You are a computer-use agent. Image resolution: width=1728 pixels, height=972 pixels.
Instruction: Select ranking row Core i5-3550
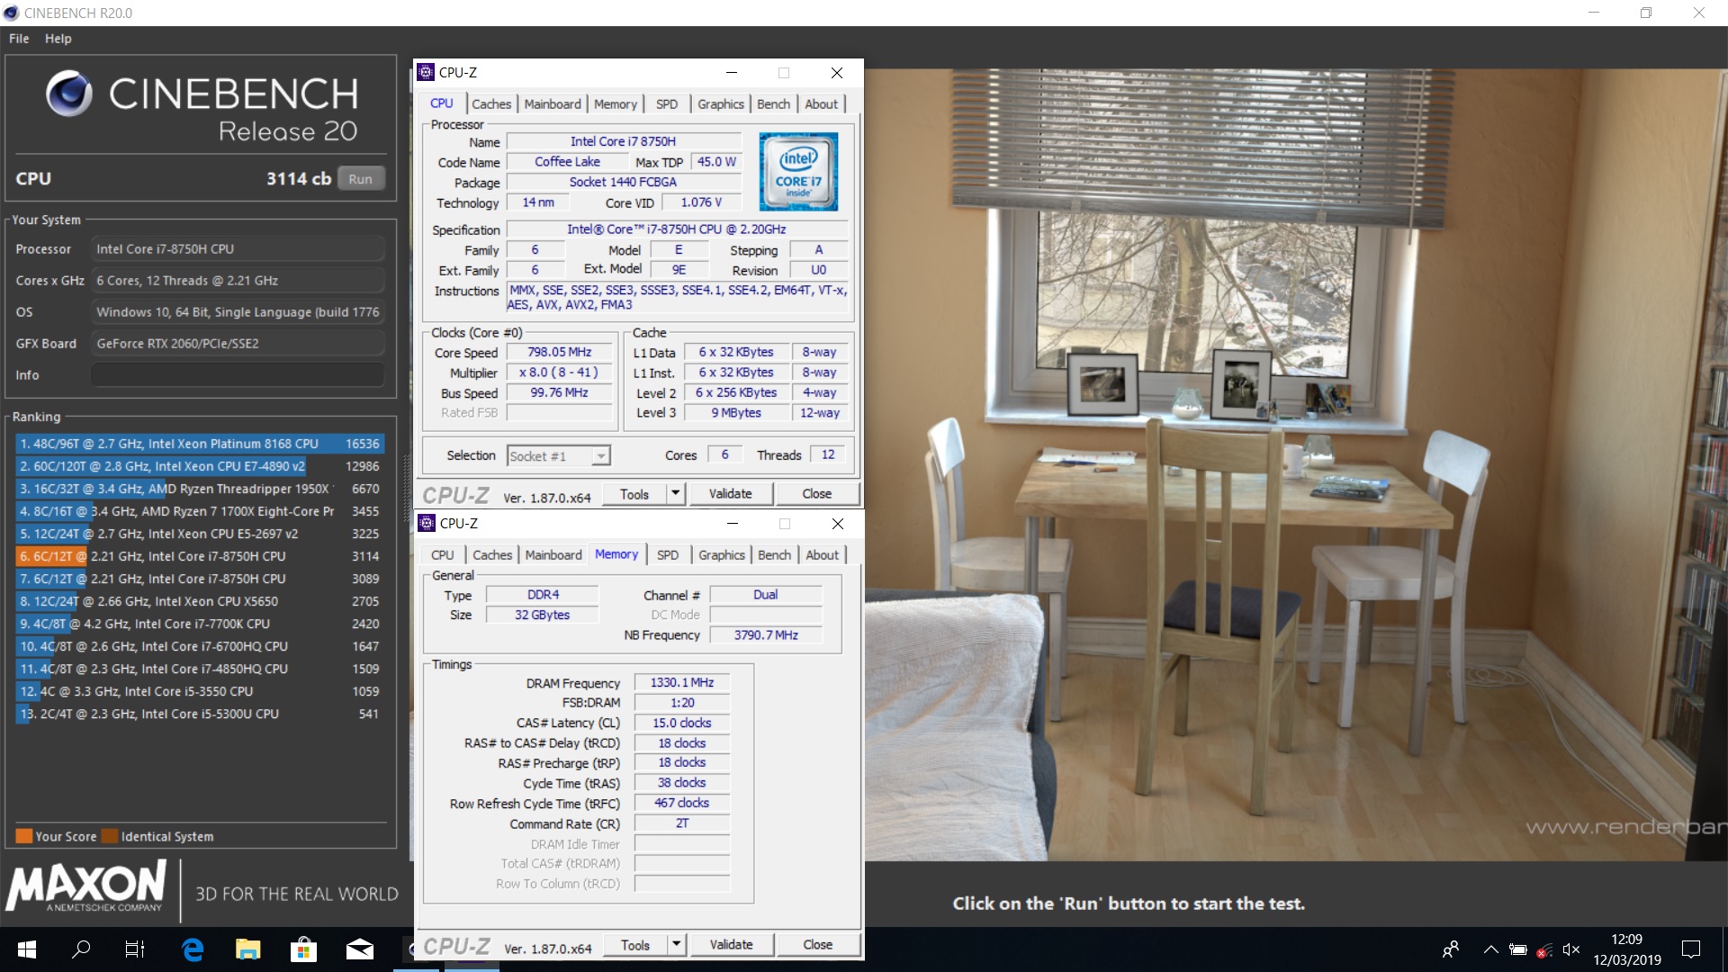(x=200, y=691)
